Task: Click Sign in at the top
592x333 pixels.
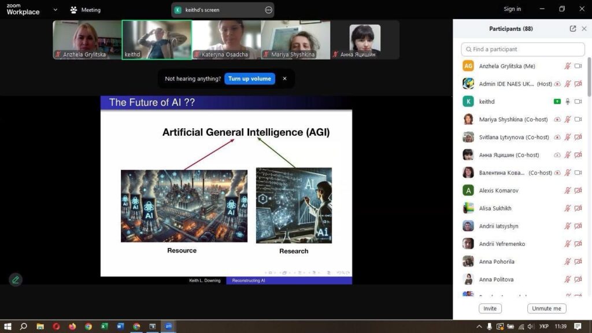Action: [512, 9]
